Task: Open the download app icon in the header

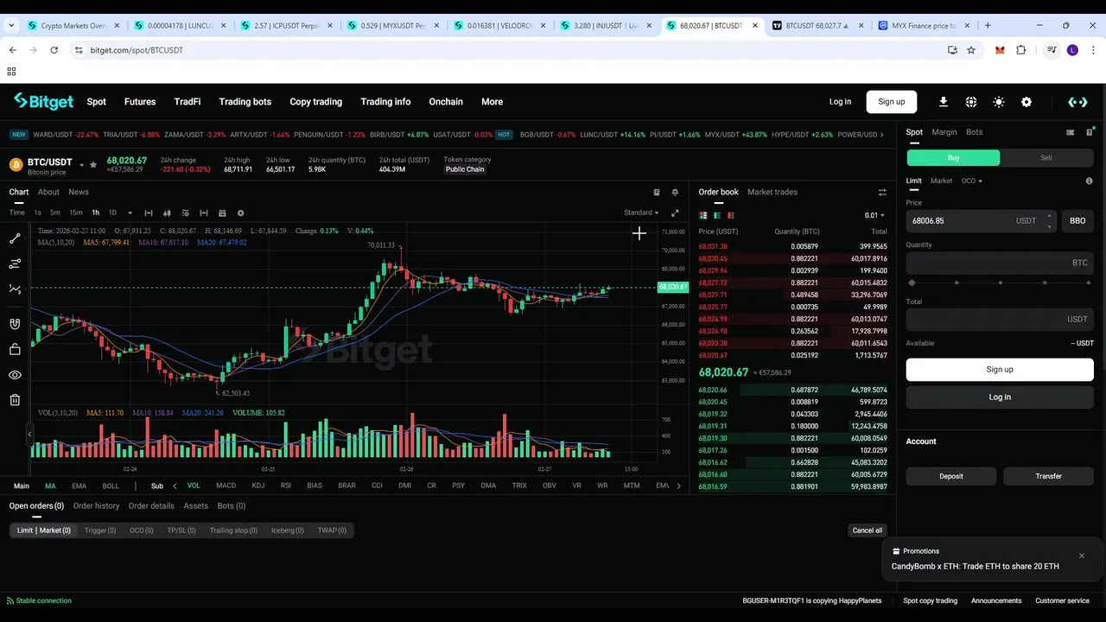Action: pos(944,102)
